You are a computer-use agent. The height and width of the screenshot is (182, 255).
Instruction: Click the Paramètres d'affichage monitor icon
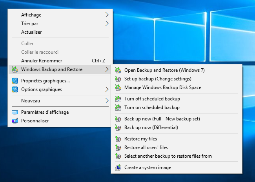click(x=15, y=113)
